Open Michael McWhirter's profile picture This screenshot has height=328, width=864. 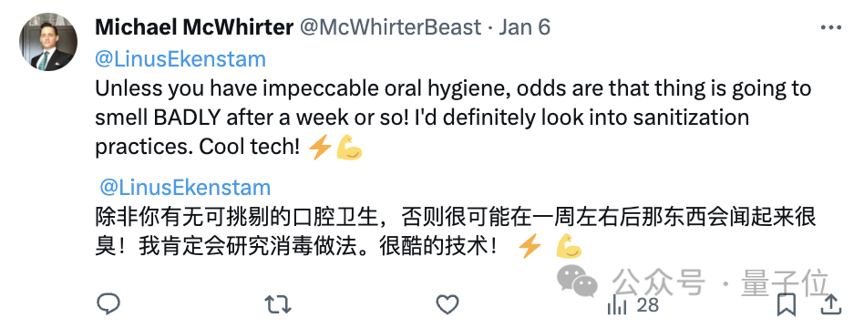pos(48,43)
